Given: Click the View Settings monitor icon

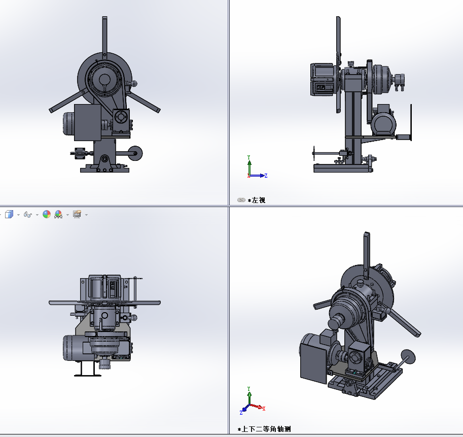Looking at the screenshot, I should pos(77,214).
